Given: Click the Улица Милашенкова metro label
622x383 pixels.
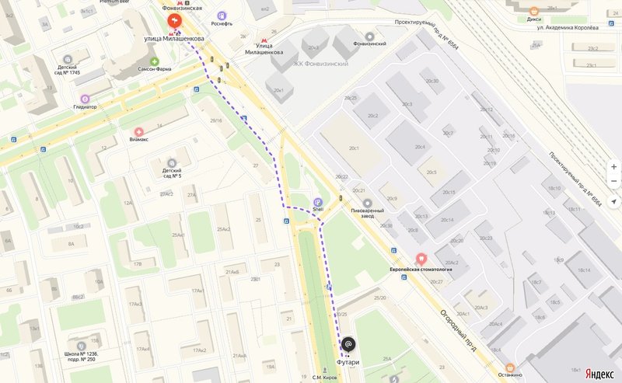Looking at the screenshot, I should tap(264, 49).
